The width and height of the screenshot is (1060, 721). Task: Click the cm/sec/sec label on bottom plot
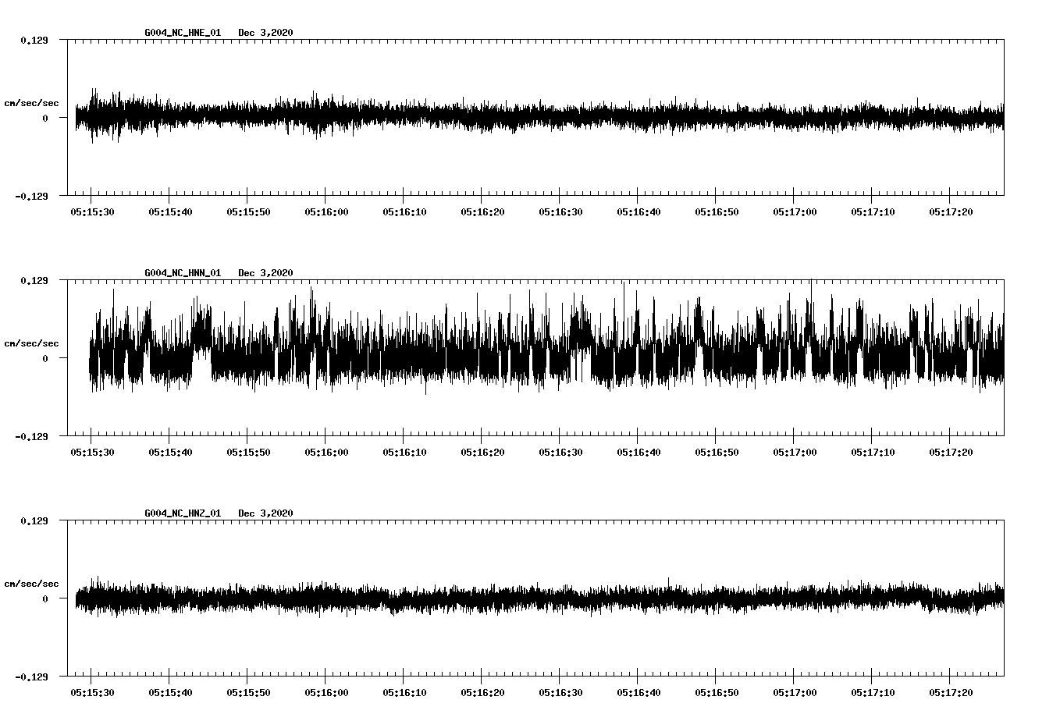31,583
